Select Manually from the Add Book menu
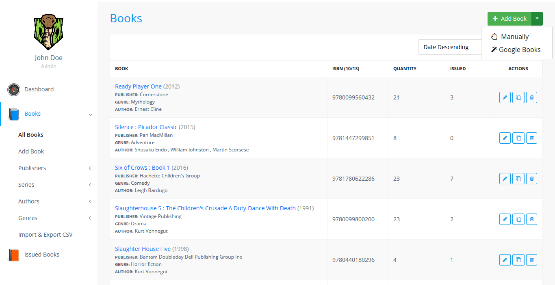 (514, 37)
